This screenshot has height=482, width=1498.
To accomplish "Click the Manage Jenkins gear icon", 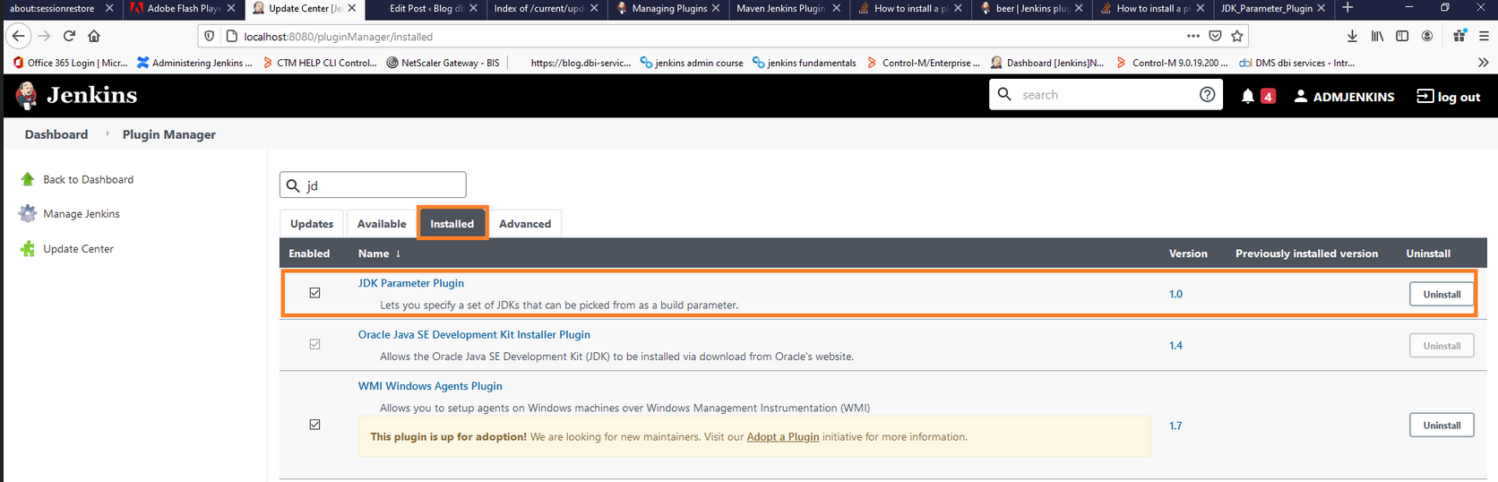I will coord(28,213).
